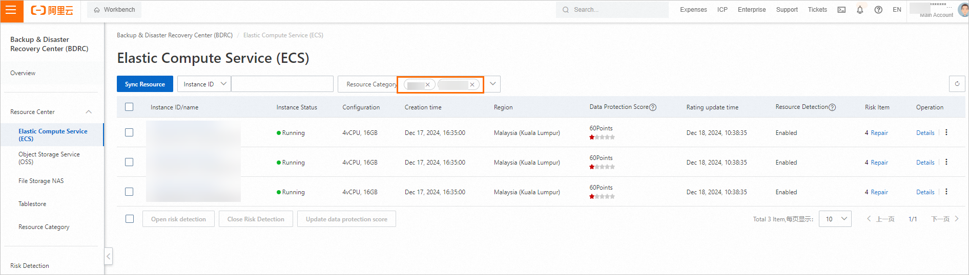Click the top Search field
Image resolution: width=969 pixels, height=275 pixels.
click(x=612, y=10)
